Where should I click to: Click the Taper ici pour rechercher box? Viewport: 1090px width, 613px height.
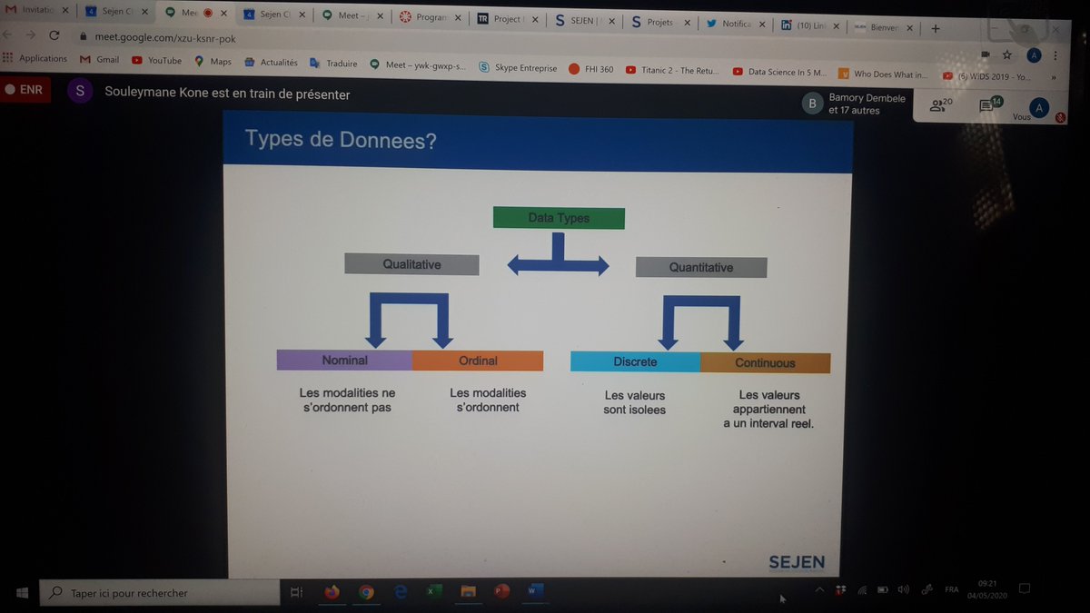(x=160, y=593)
